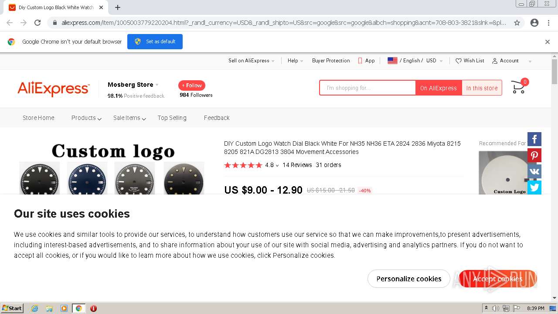Screen dimensions: 558x314
Task: Share the product on Facebook
Action: coord(534,139)
